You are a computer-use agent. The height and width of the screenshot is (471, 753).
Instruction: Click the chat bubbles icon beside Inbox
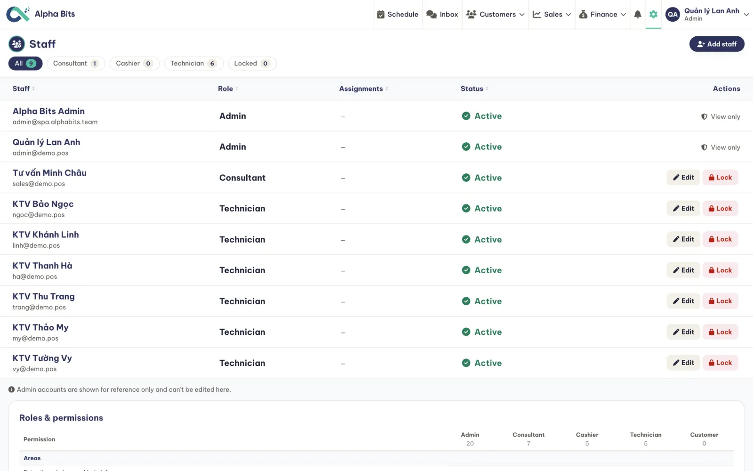(x=432, y=15)
